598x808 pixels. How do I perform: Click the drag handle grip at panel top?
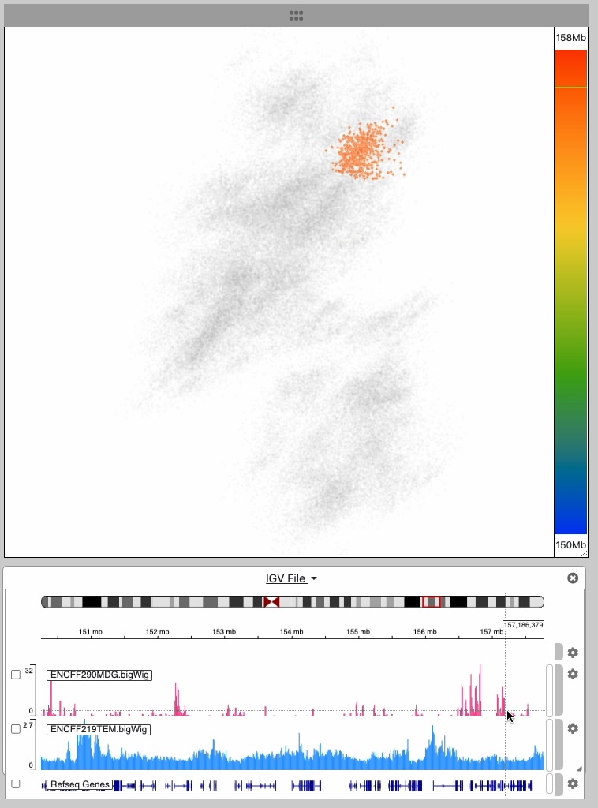[x=297, y=15]
